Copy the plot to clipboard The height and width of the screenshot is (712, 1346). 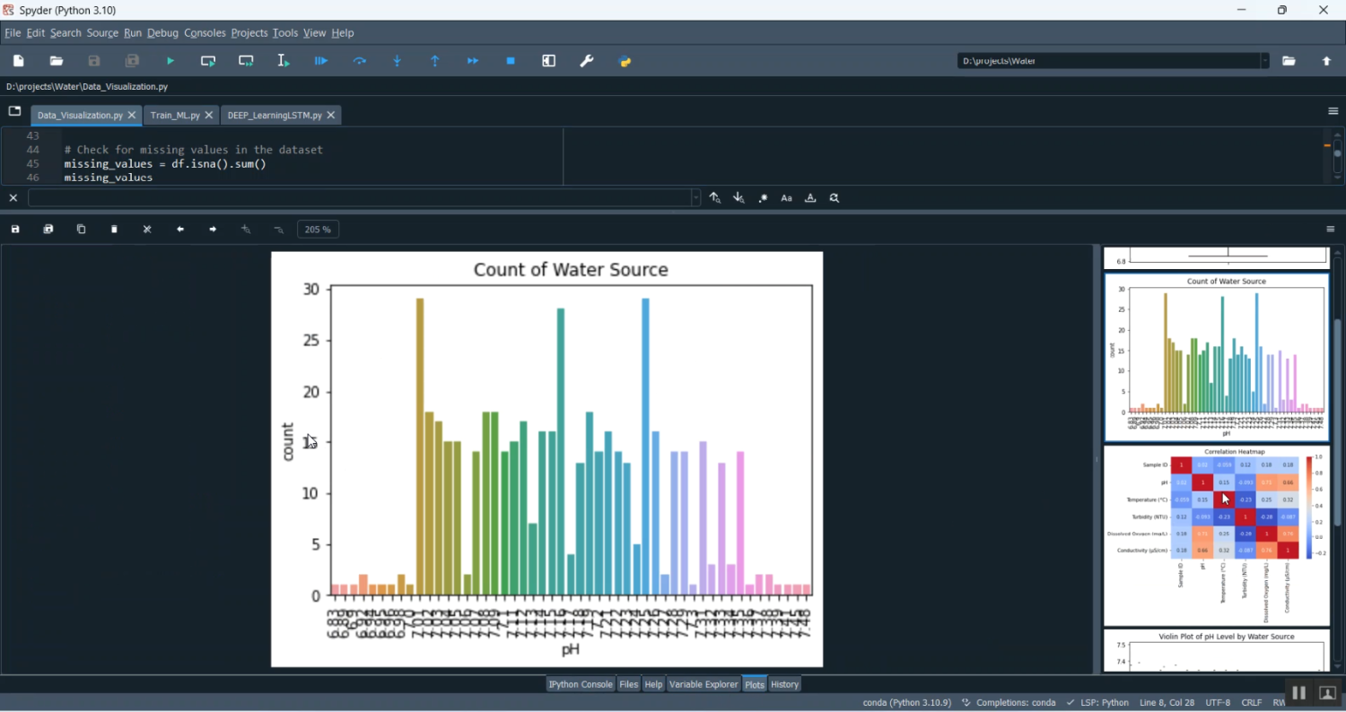(x=82, y=230)
